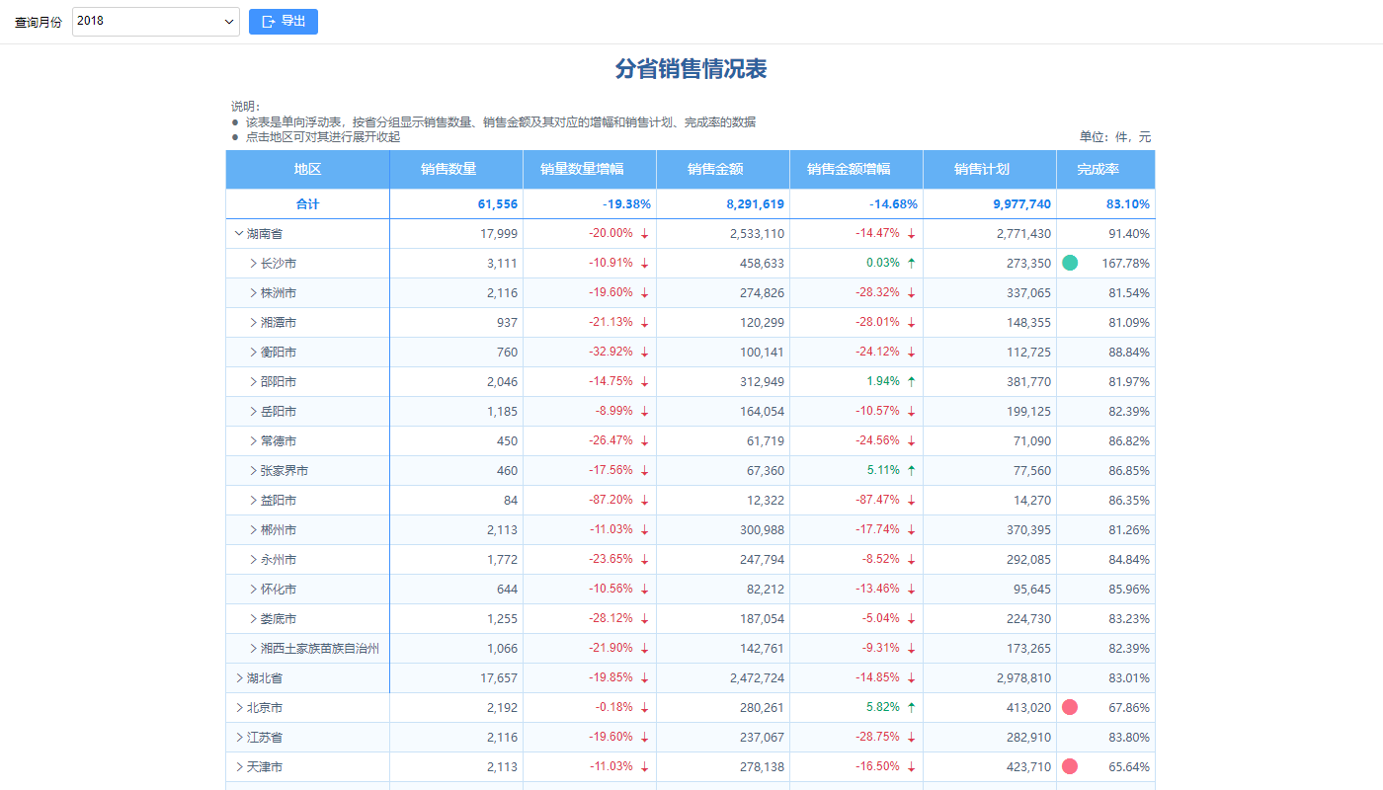1383x790 pixels.
Task: Click up arrow beside 1.94% in 邵阳市 row
Action: click(911, 382)
